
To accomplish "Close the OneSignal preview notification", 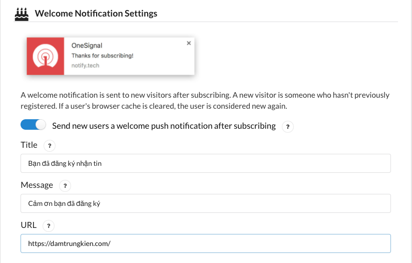I will pos(189,43).
